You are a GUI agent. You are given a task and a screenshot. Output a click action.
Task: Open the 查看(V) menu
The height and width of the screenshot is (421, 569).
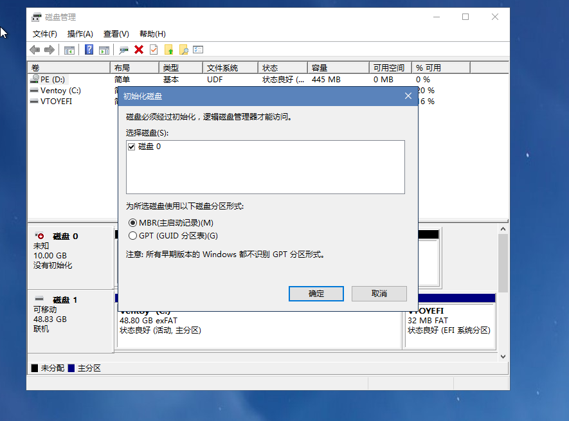[116, 34]
